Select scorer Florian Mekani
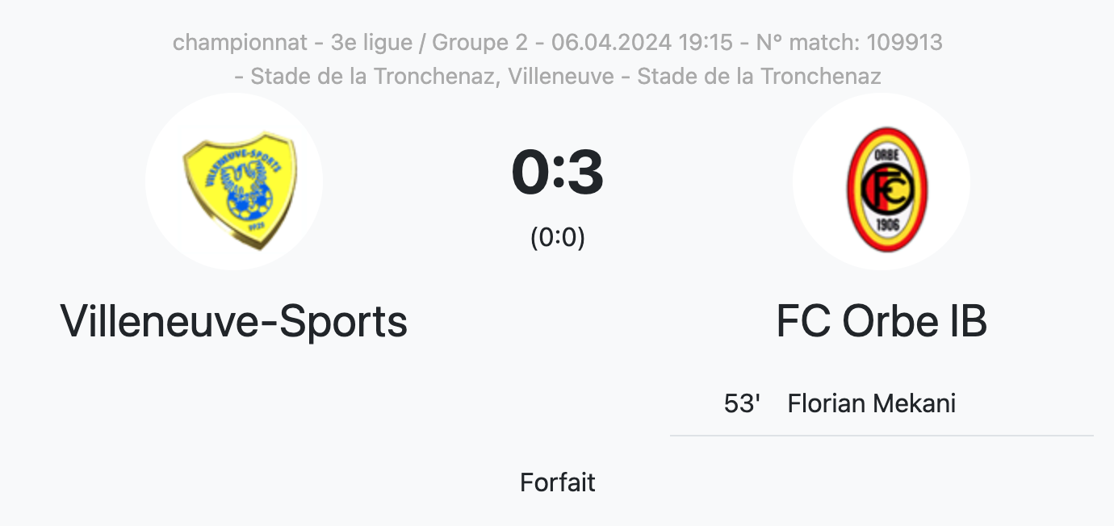The width and height of the screenshot is (1114, 526). pyautogui.click(x=872, y=403)
